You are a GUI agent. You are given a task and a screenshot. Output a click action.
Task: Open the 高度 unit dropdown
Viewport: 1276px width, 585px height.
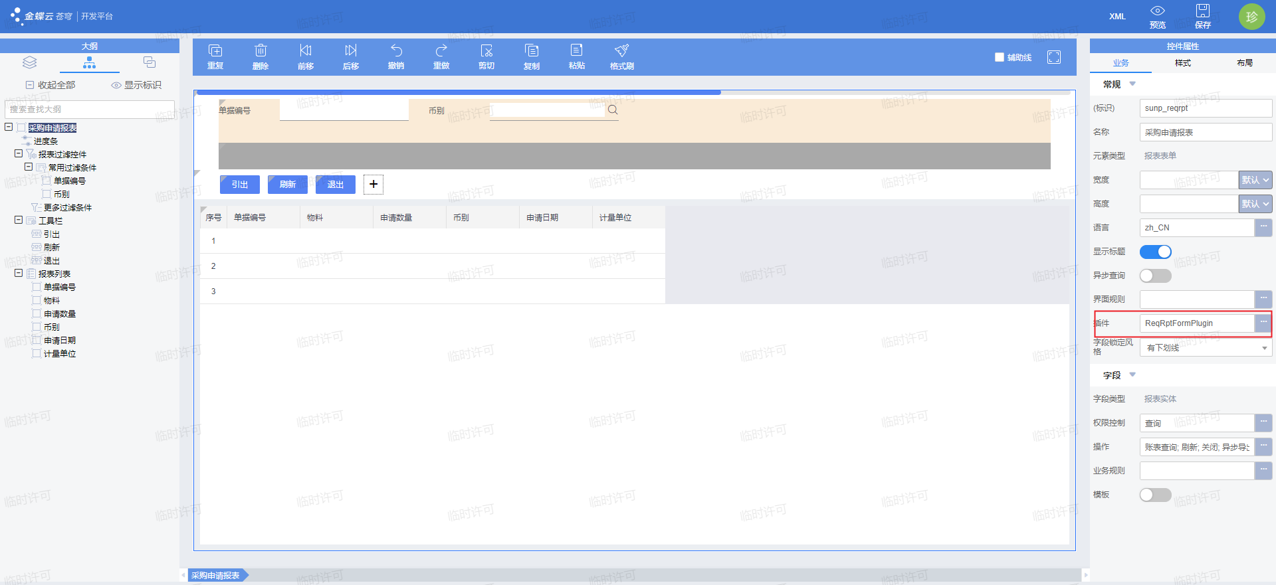1255,204
